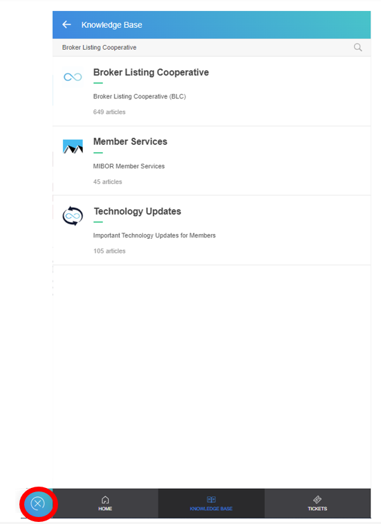Click the Knowledge Base book icon
Viewport: 381px width, 524px height.
[x=211, y=499]
